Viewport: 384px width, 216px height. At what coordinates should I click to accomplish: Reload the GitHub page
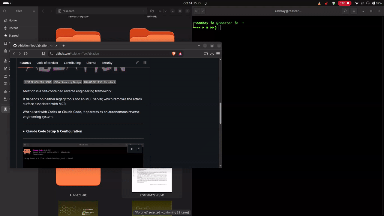(x=26, y=53)
